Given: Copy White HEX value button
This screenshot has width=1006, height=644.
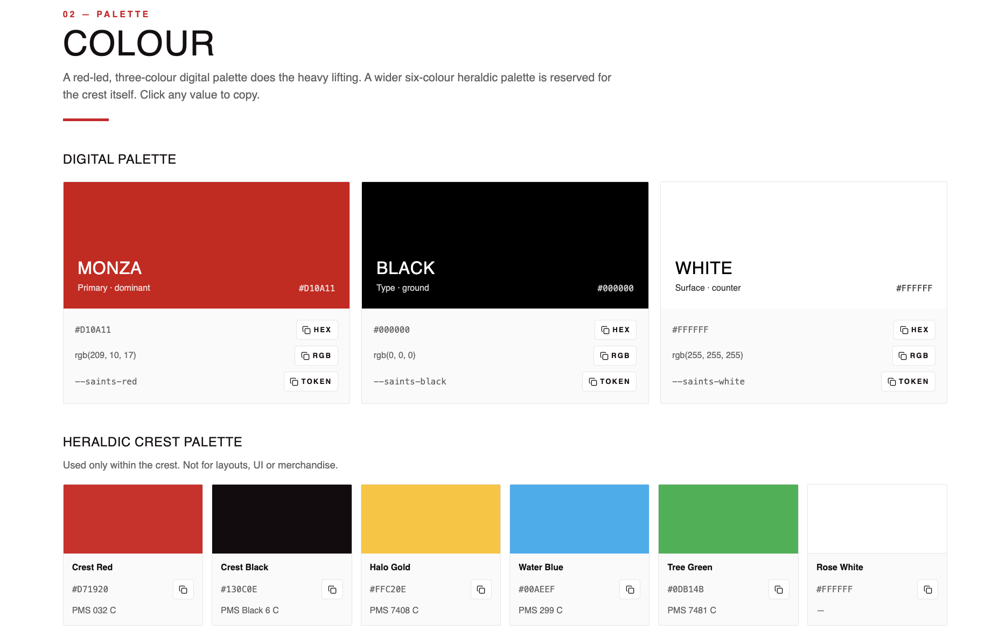Looking at the screenshot, I should tap(914, 330).
